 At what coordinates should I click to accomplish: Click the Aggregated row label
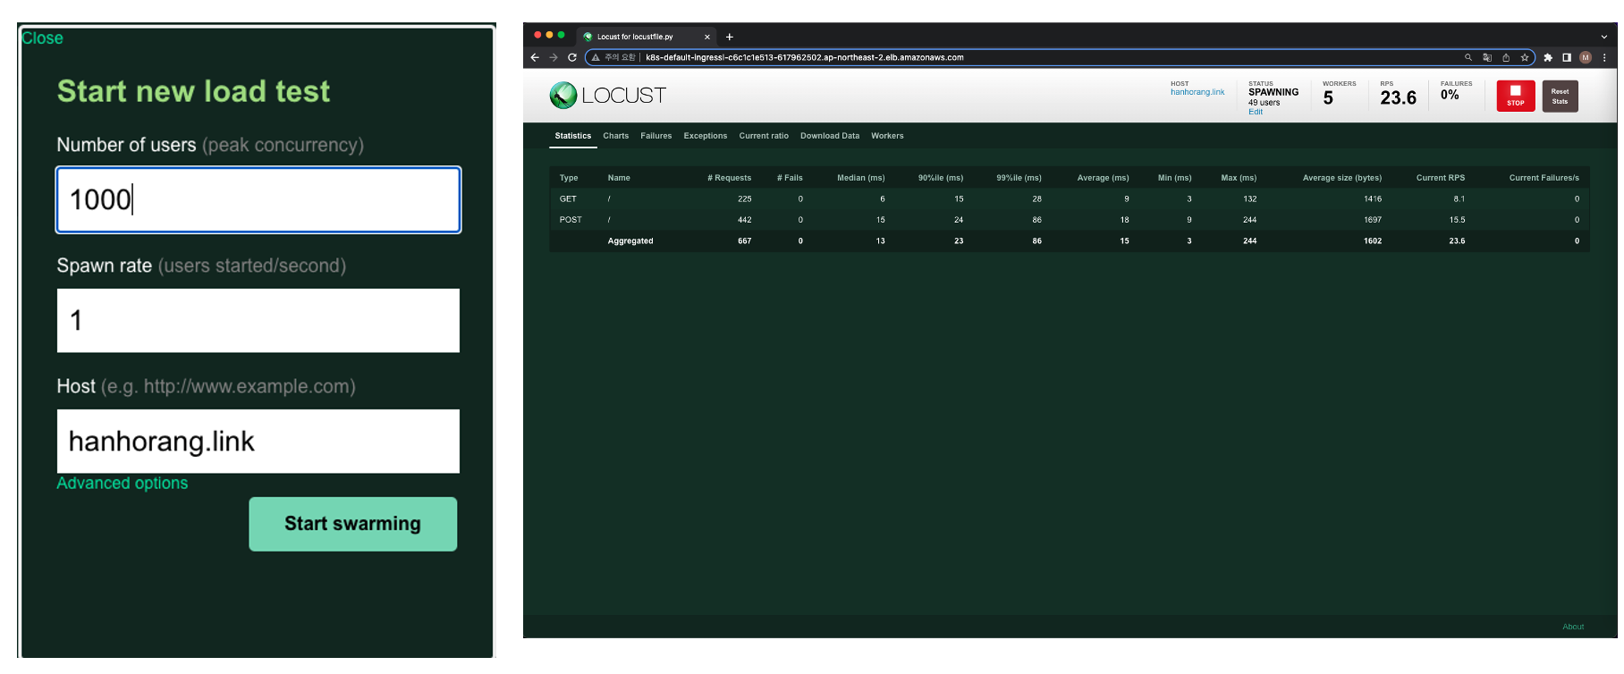(x=630, y=241)
